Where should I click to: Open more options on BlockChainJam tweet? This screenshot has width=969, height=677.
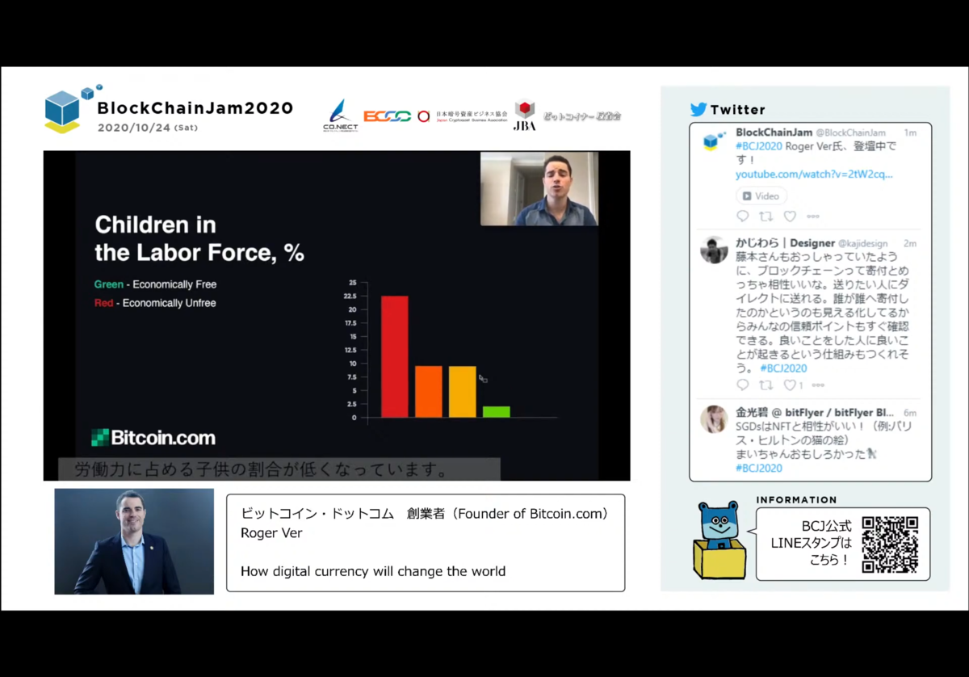813,217
